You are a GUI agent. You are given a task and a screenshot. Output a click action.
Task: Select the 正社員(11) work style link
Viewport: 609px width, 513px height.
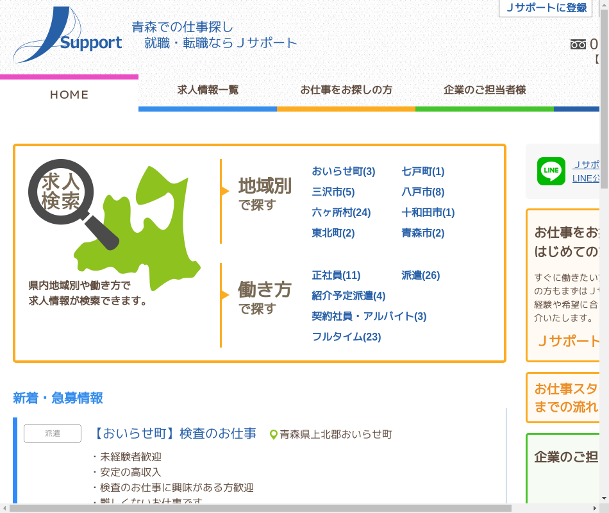[x=336, y=276]
